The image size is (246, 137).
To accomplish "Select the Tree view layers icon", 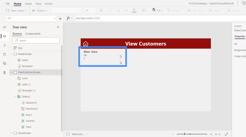I will click(x=5, y=36).
